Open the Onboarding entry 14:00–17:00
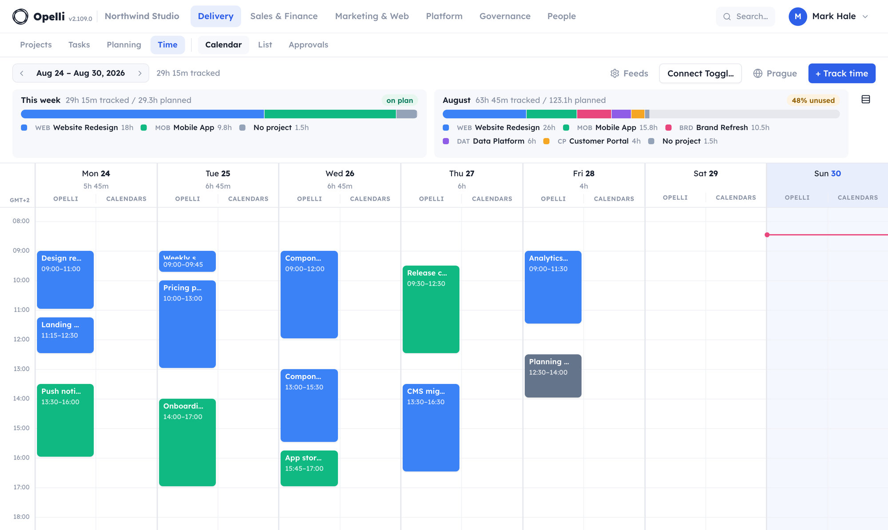Viewport: 888px width, 530px height. [187, 442]
